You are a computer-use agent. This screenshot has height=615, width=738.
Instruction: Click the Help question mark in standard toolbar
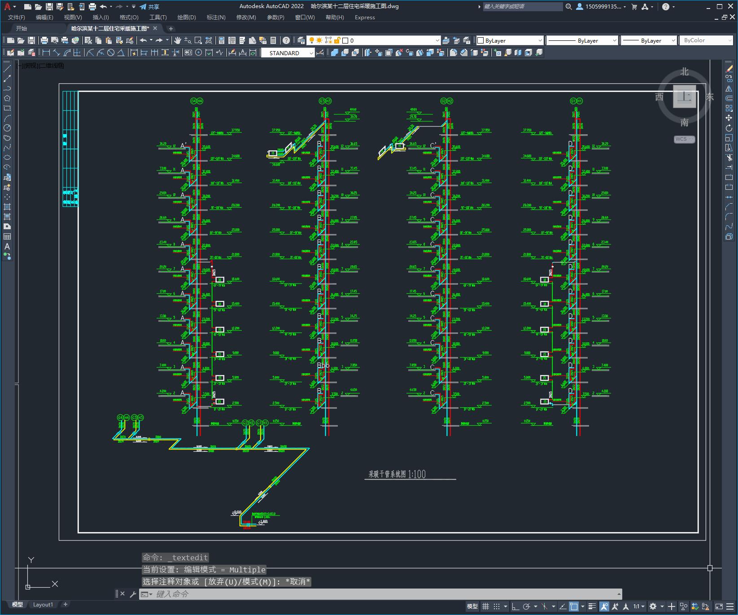click(286, 40)
